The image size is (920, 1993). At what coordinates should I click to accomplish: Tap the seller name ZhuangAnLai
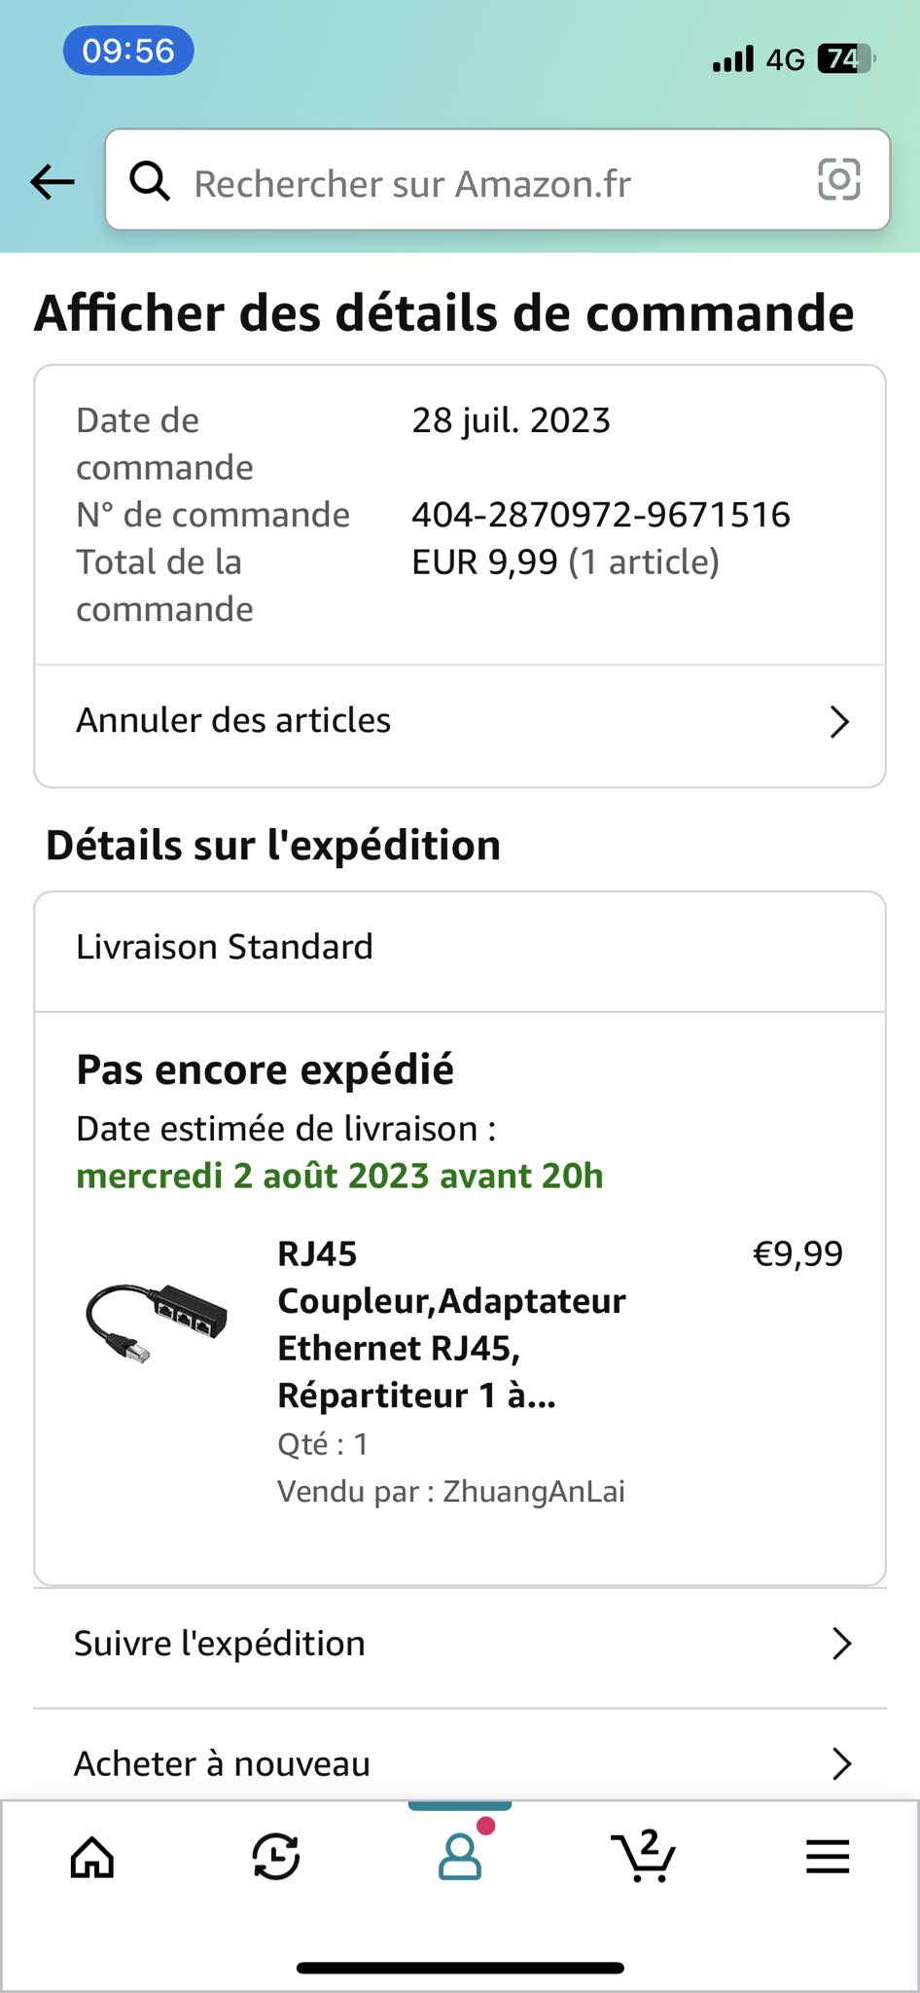click(x=533, y=1492)
